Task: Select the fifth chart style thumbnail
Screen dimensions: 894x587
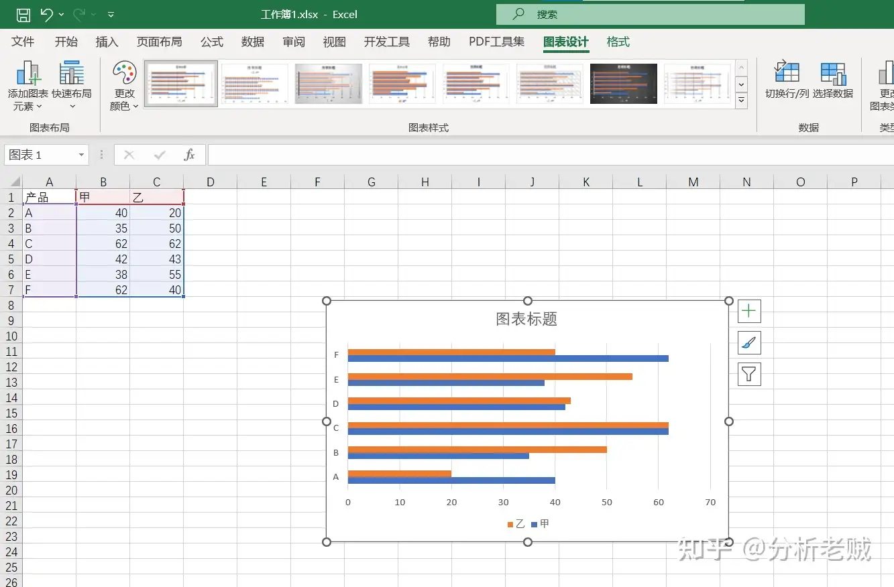Action: point(476,84)
